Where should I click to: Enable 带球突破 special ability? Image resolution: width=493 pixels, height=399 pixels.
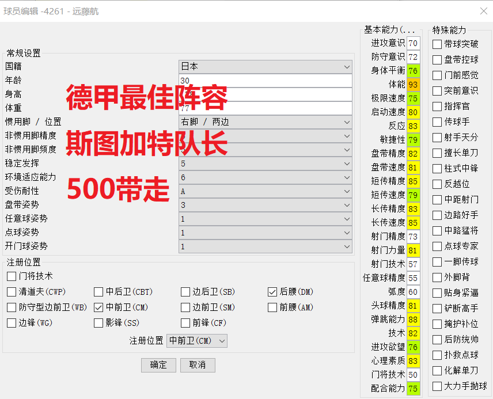point(437,44)
